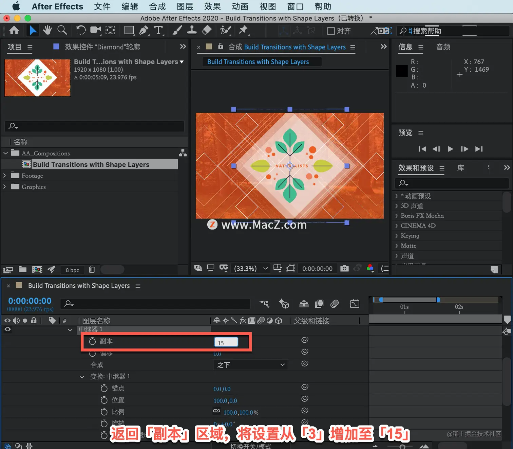The width and height of the screenshot is (513, 449).
Task: Select the Roto Brush tool
Action: 225,30
